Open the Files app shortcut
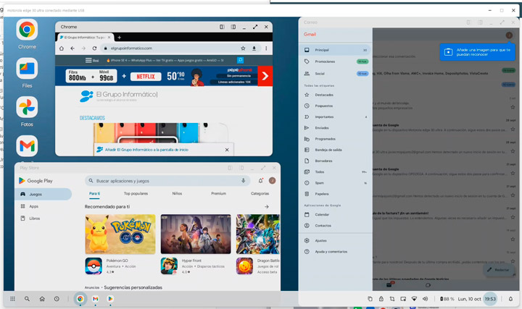 click(27, 69)
